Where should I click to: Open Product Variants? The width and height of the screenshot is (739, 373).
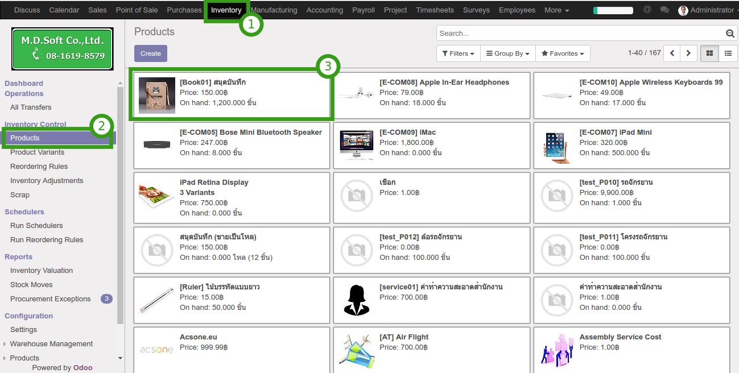point(37,152)
